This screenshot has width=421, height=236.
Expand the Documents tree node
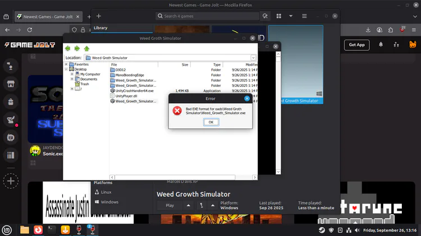tap(72, 79)
